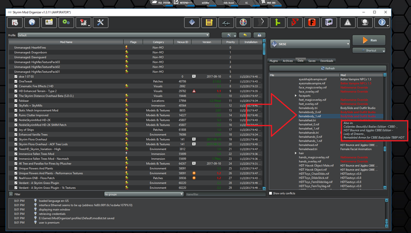
Task: Select the Data tab
Action: (300, 60)
